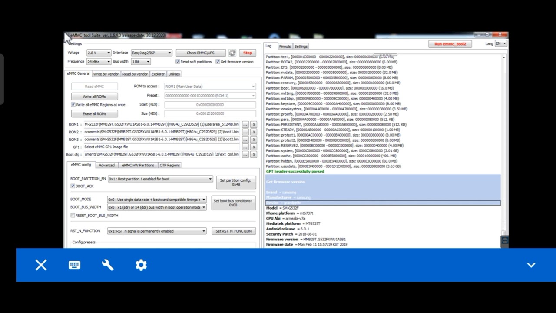Browse for Boot cfg file

click(245, 155)
